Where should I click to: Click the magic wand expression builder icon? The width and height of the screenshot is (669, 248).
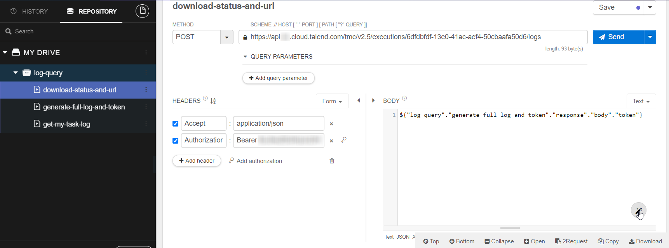638,210
